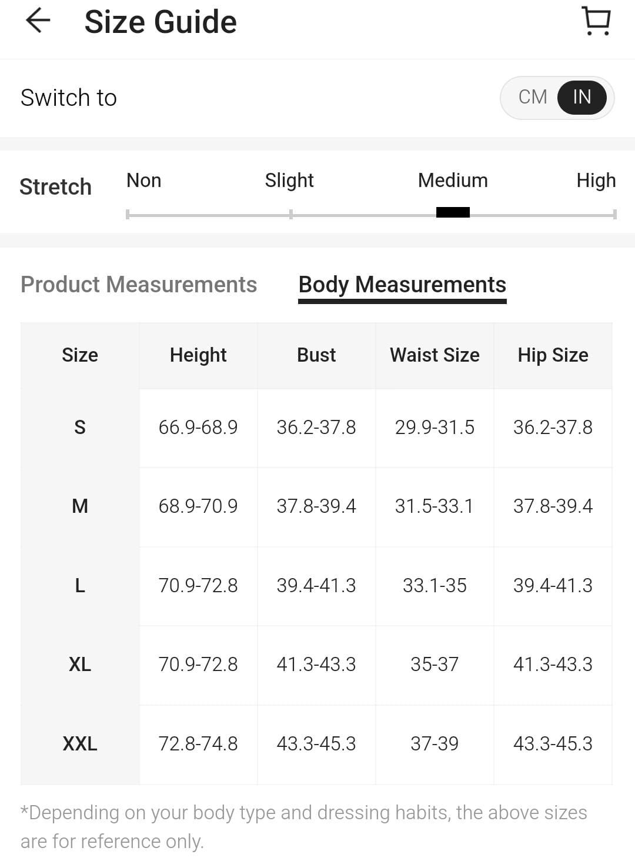This screenshot has height=861, width=635.
Task: Click the Slight stretch label
Action: pos(289,181)
